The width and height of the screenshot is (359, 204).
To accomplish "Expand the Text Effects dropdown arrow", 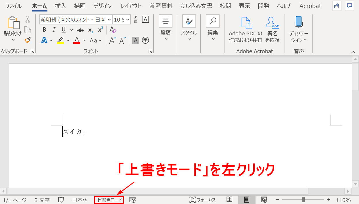I will click(51, 41).
